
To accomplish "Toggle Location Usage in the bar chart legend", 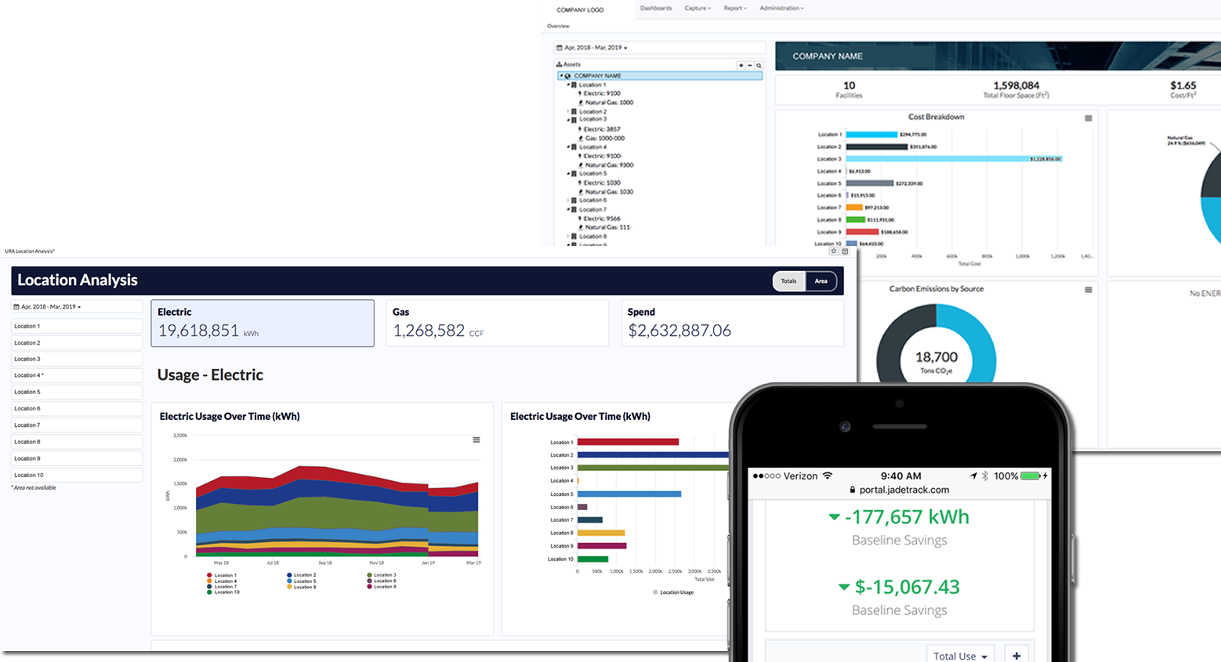I will pos(673,592).
